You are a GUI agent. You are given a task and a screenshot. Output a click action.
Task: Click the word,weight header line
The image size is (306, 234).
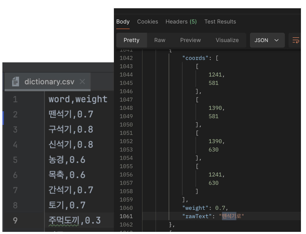point(78,99)
